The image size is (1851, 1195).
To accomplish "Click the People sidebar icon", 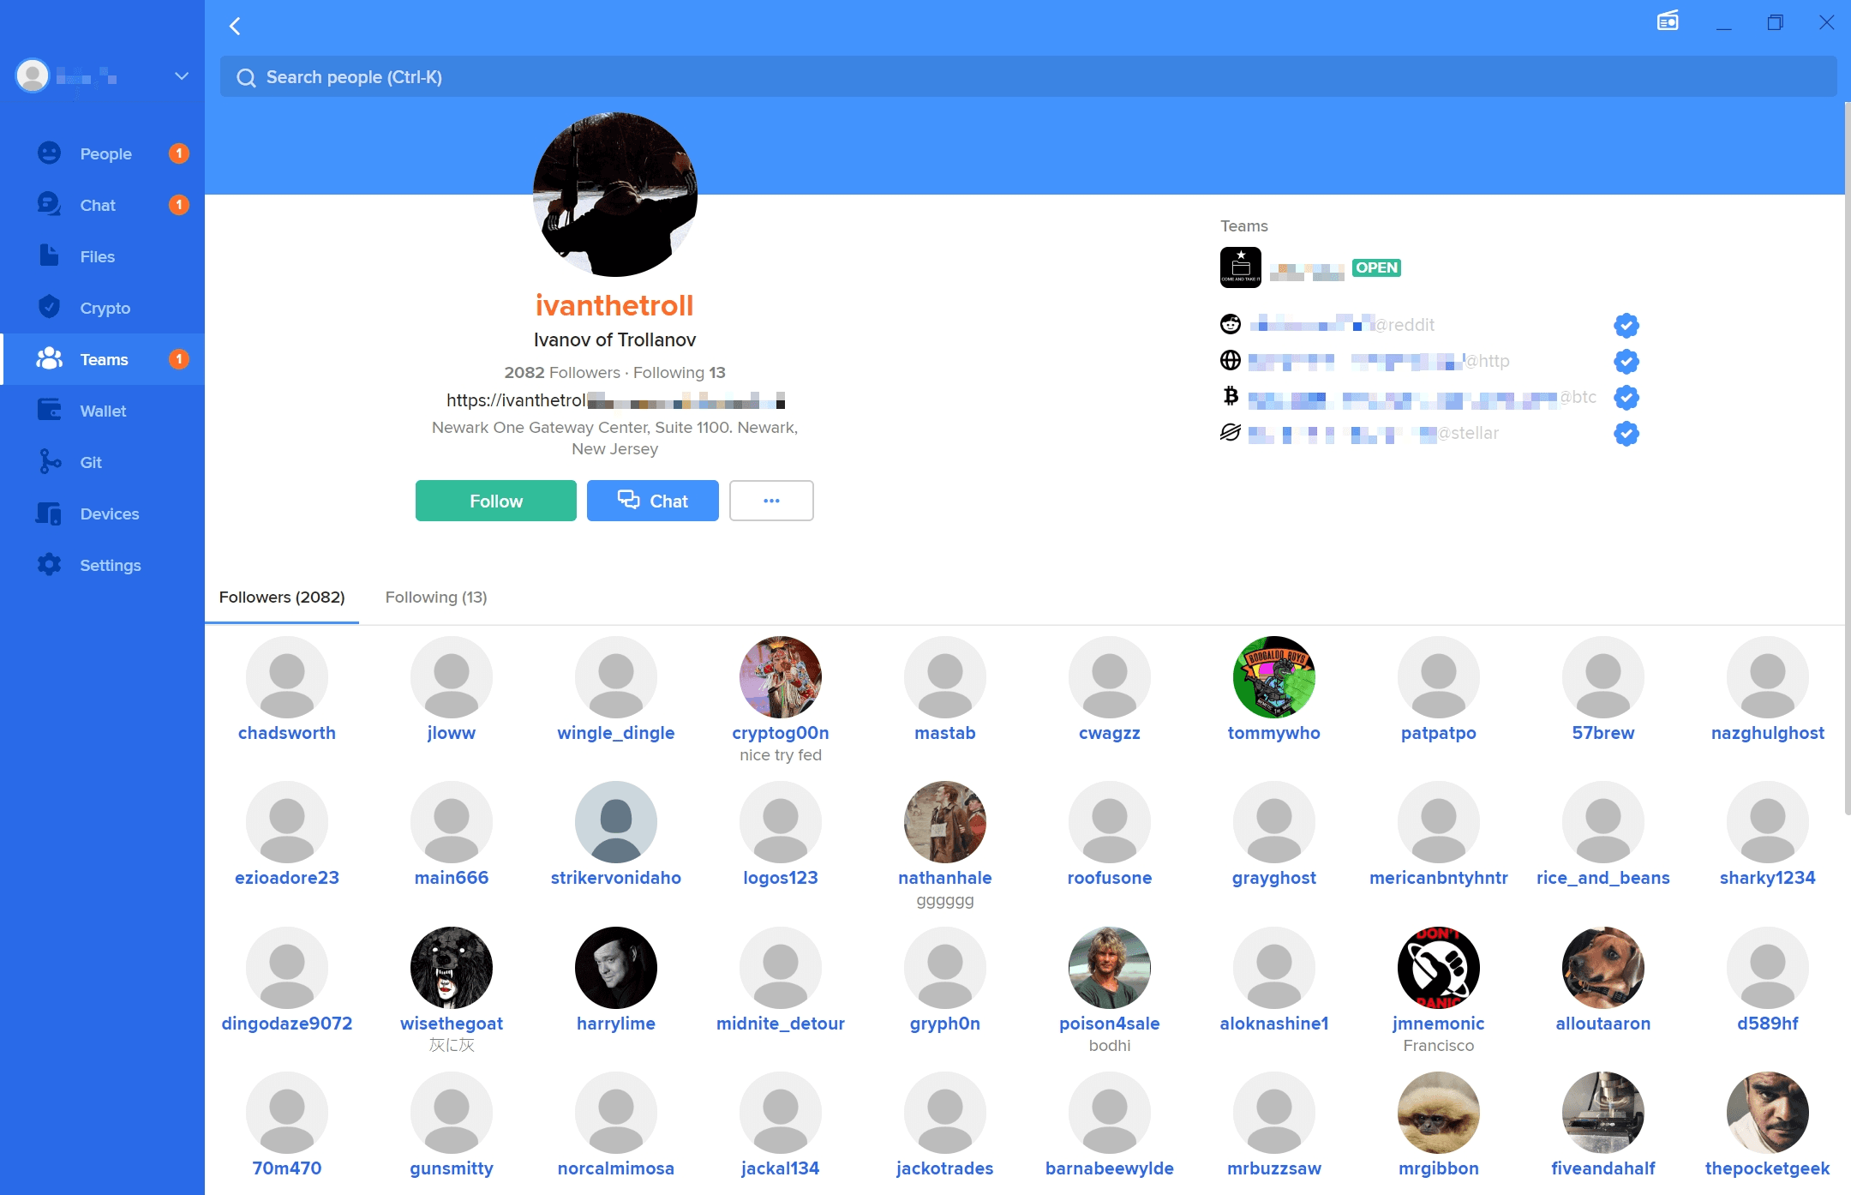I will coord(47,154).
